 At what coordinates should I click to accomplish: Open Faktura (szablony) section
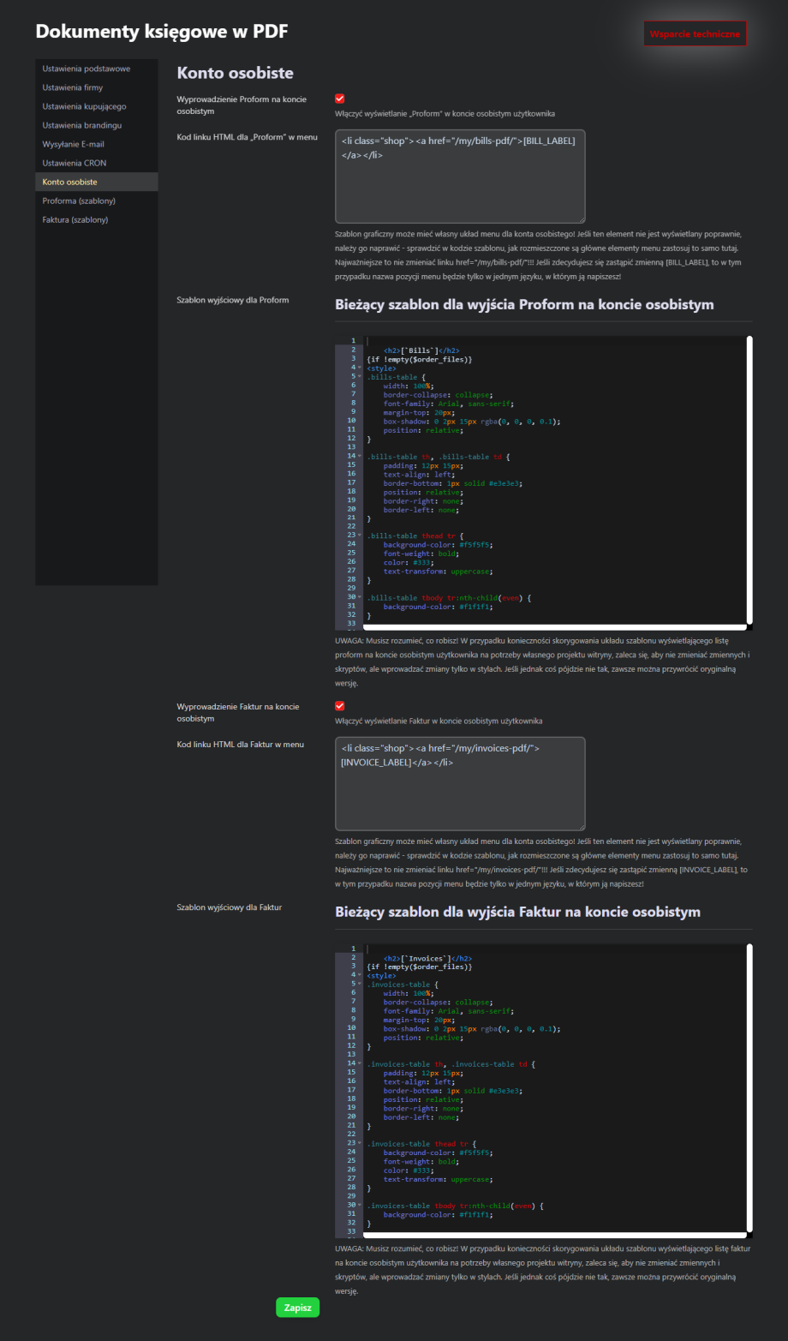click(x=75, y=219)
